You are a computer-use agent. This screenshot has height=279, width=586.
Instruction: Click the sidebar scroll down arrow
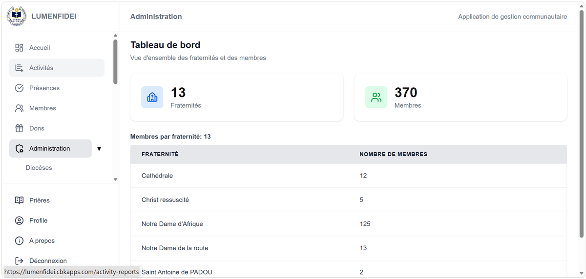pos(115,179)
